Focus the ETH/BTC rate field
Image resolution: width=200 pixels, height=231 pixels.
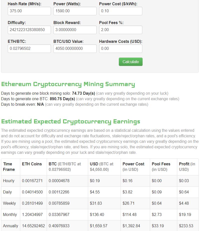pyautogui.click(x=29, y=49)
